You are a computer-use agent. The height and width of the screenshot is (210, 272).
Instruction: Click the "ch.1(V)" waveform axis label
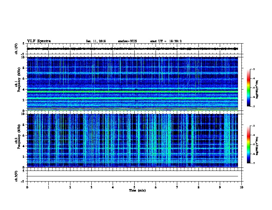tap(16, 49)
